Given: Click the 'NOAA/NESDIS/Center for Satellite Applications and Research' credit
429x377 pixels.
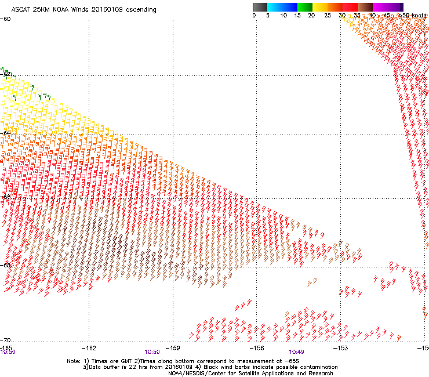Looking at the screenshot, I should [250, 374].
